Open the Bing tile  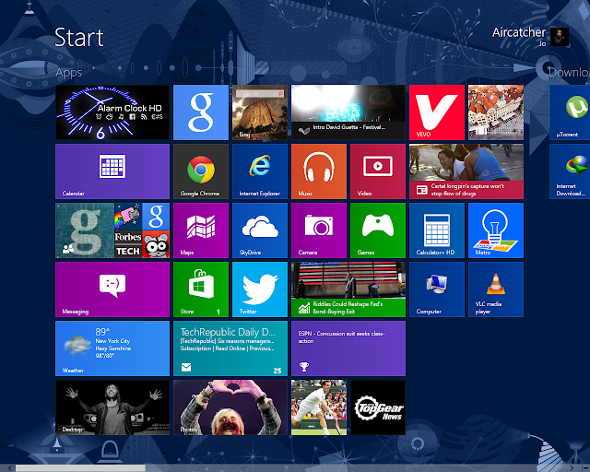(x=260, y=112)
